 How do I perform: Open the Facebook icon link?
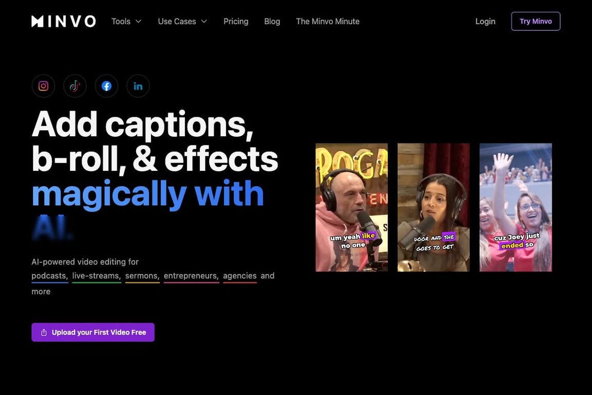click(106, 86)
